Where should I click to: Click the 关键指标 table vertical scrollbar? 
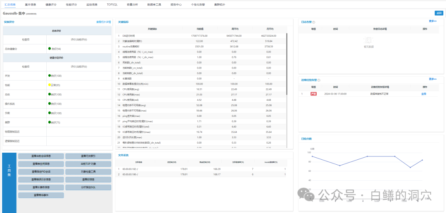[x=287, y=64]
